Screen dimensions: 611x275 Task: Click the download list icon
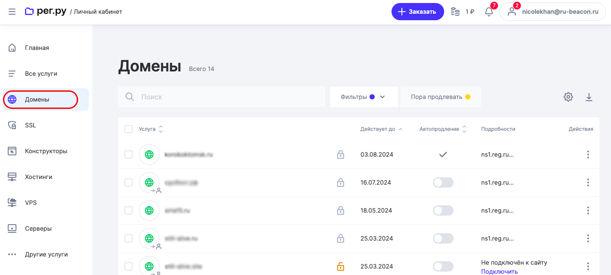[x=589, y=97]
